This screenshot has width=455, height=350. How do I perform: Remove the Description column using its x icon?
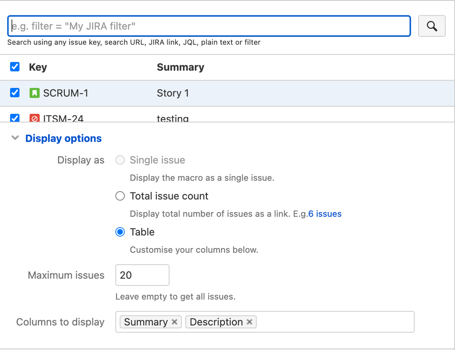(249, 322)
